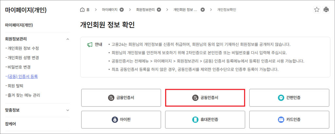Click the megaphone notice icon
335x134 pixels.
coord(90,45)
